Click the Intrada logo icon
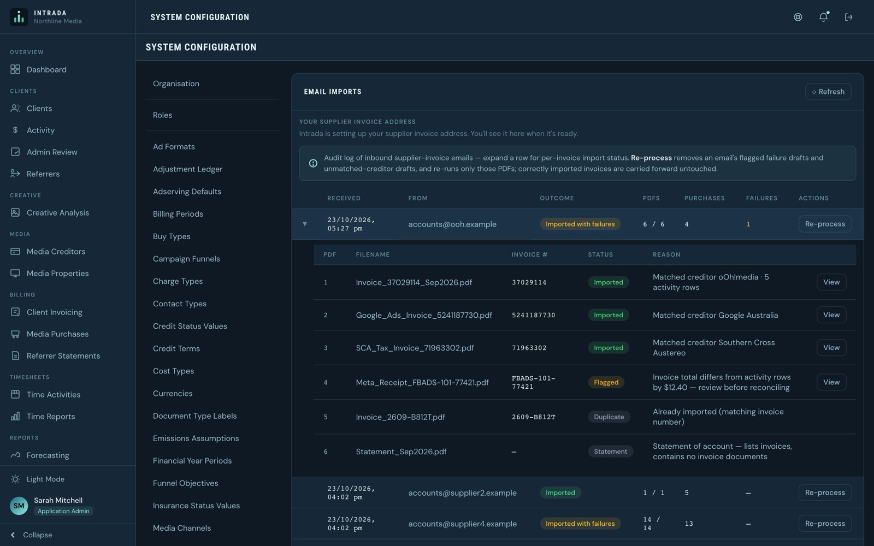874x546 pixels. (19, 17)
